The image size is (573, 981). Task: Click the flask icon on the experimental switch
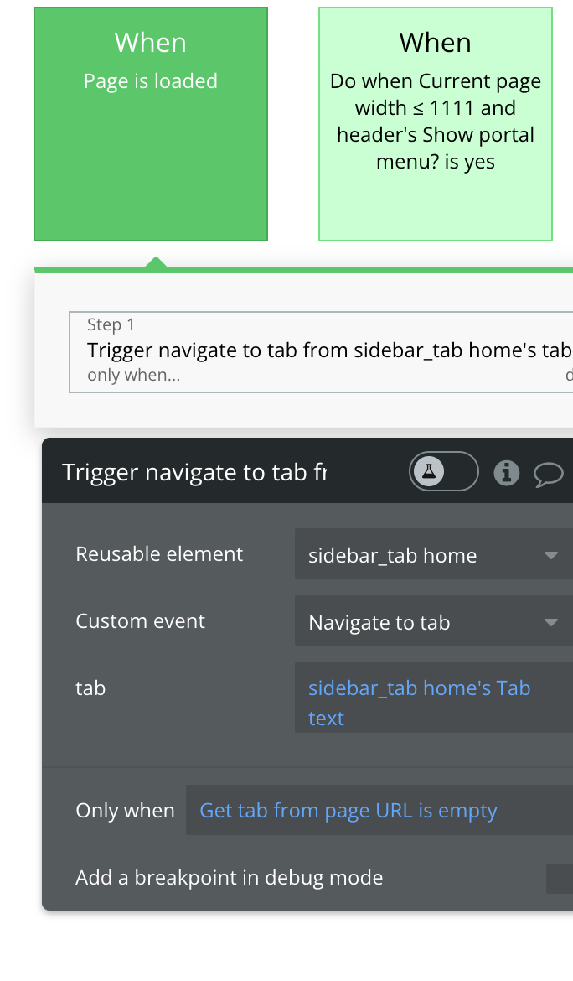429,472
